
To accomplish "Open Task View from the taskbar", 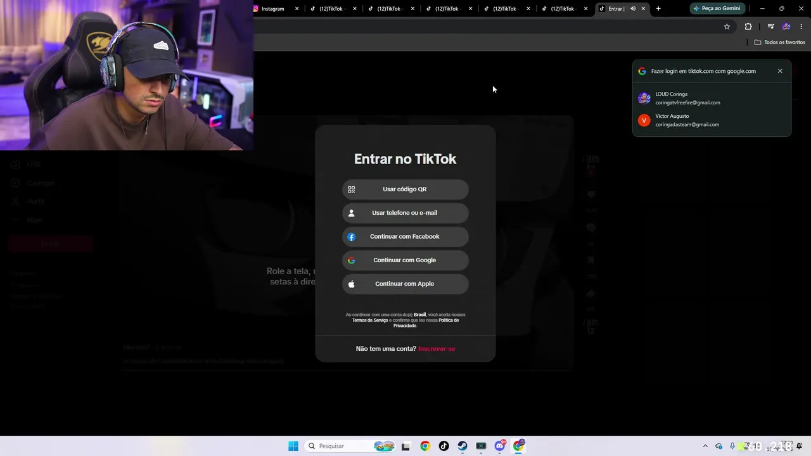I will pyautogui.click(x=406, y=446).
